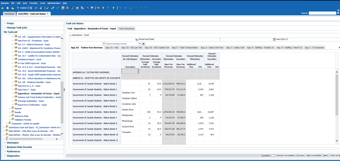Click task icon for Data Form F - Input
The width and height of the screenshot is (340, 161).
click(16, 89)
